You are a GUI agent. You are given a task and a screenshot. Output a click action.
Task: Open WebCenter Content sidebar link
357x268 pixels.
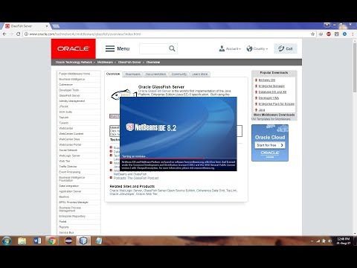tap(71, 134)
